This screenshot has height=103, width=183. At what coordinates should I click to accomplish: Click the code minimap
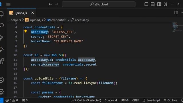(177, 27)
